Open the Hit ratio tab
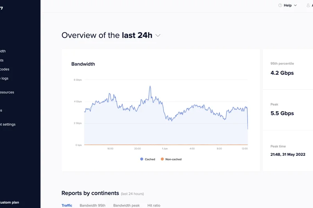Image resolution: width=313 pixels, height=208 pixels. click(154, 205)
